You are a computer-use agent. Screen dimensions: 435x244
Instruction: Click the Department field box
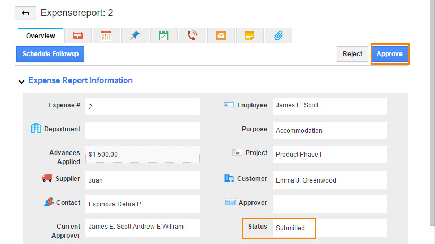pos(142,130)
